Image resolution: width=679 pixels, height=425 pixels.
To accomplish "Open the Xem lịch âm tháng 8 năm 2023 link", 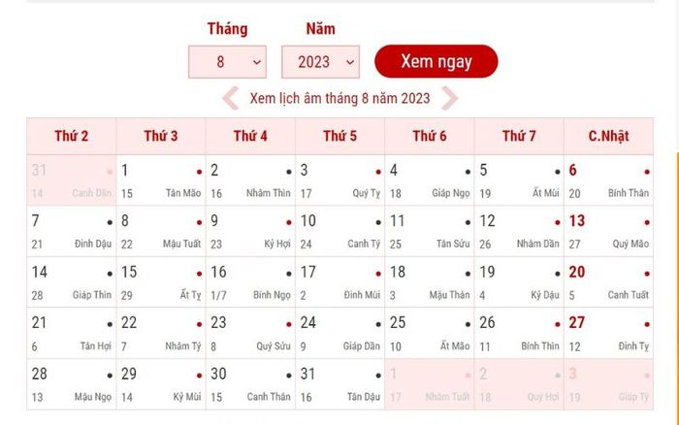I will (x=339, y=98).
